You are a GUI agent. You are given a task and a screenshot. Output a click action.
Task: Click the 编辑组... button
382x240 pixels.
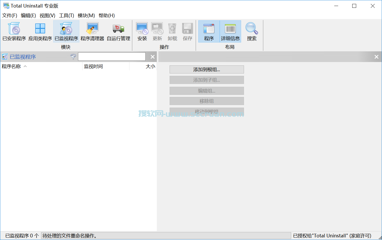(x=207, y=91)
